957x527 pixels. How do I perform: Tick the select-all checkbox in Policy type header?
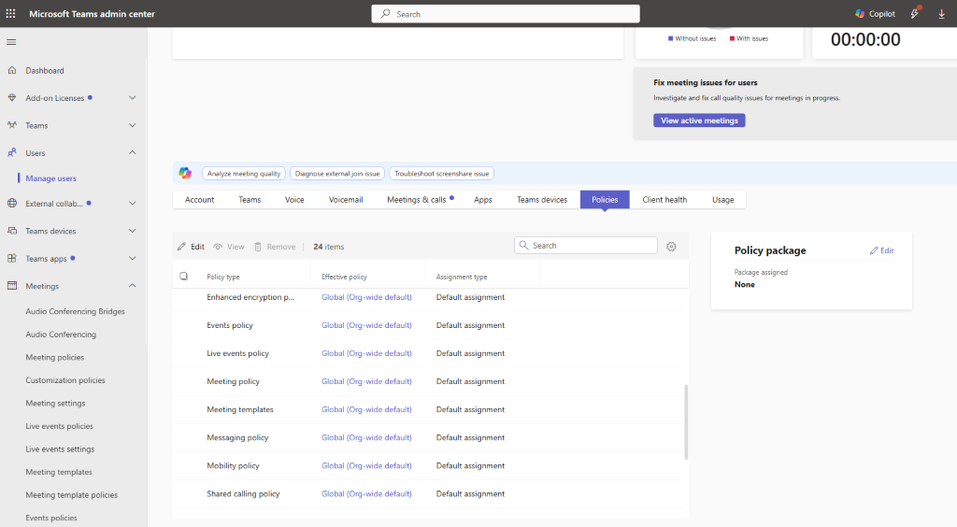(x=184, y=277)
